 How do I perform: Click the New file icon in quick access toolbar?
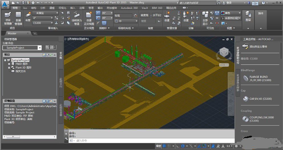(x=13, y=3)
